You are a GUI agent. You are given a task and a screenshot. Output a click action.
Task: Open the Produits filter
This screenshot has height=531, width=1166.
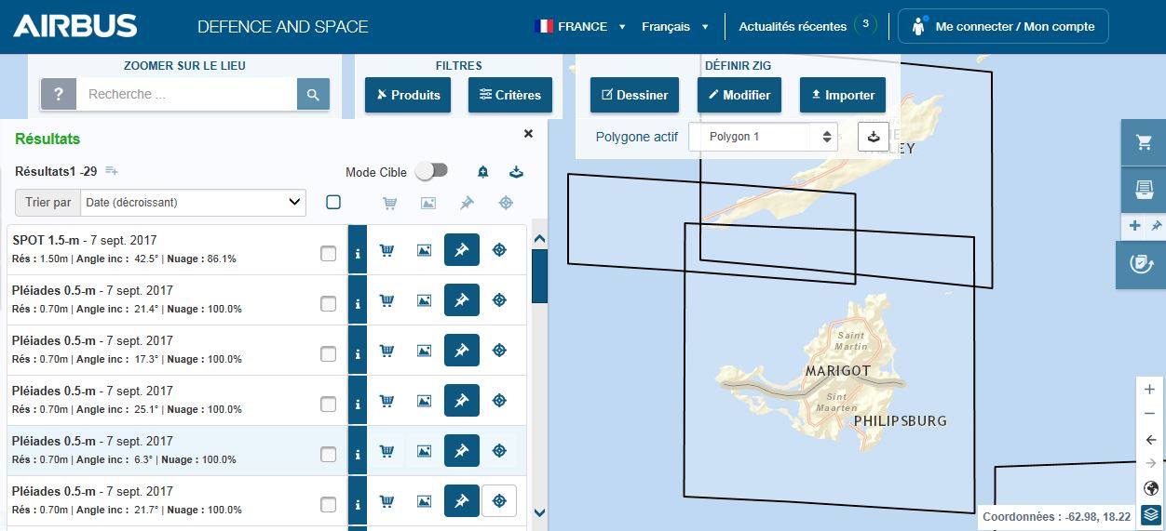pyautogui.click(x=408, y=95)
